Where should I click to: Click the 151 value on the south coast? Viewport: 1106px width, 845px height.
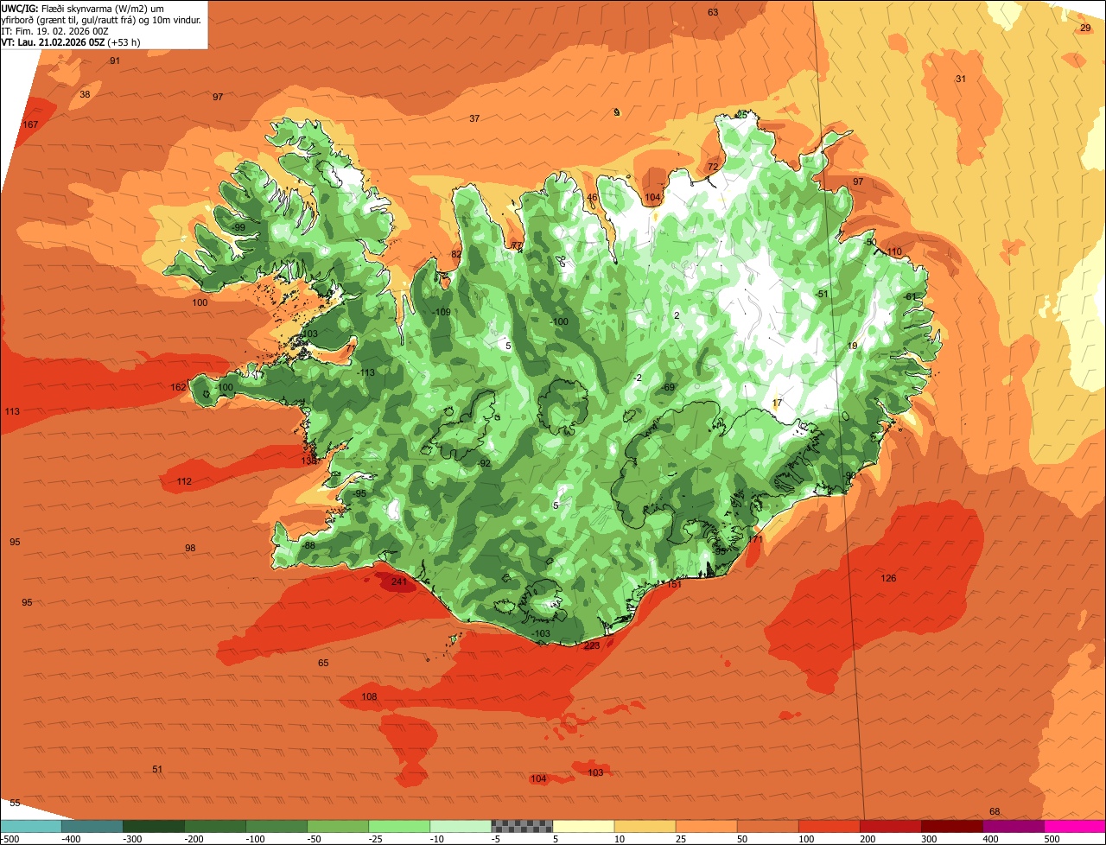[x=674, y=584]
